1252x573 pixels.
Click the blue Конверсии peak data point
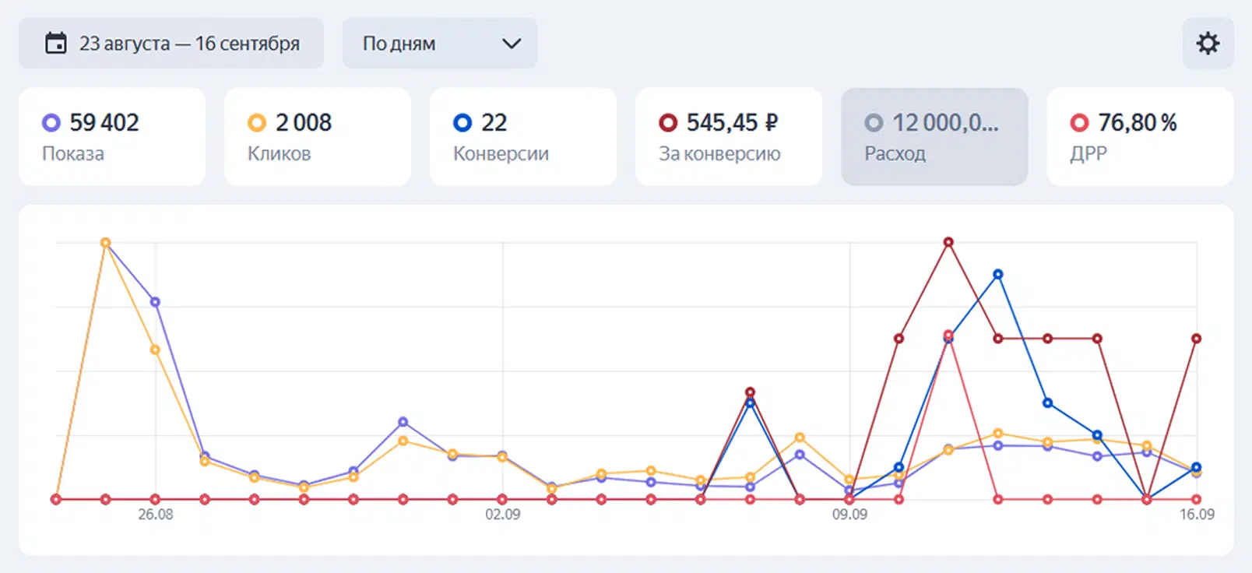(998, 274)
